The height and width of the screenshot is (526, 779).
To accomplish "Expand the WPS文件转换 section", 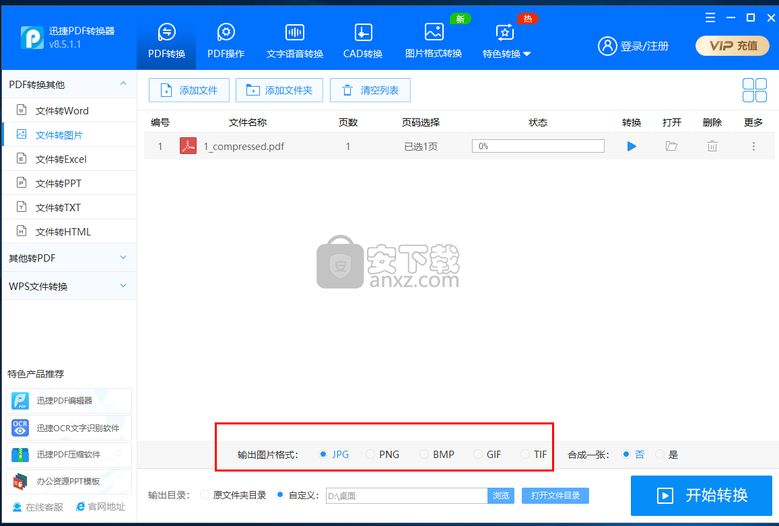I will pyautogui.click(x=69, y=287).
